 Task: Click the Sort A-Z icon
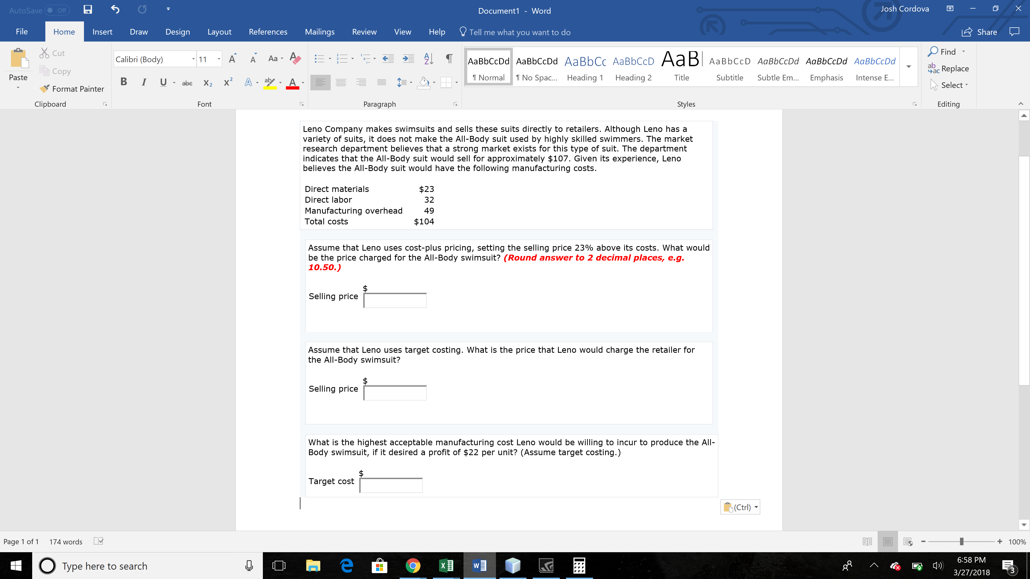pyautogui.click(x=428, y=59)
